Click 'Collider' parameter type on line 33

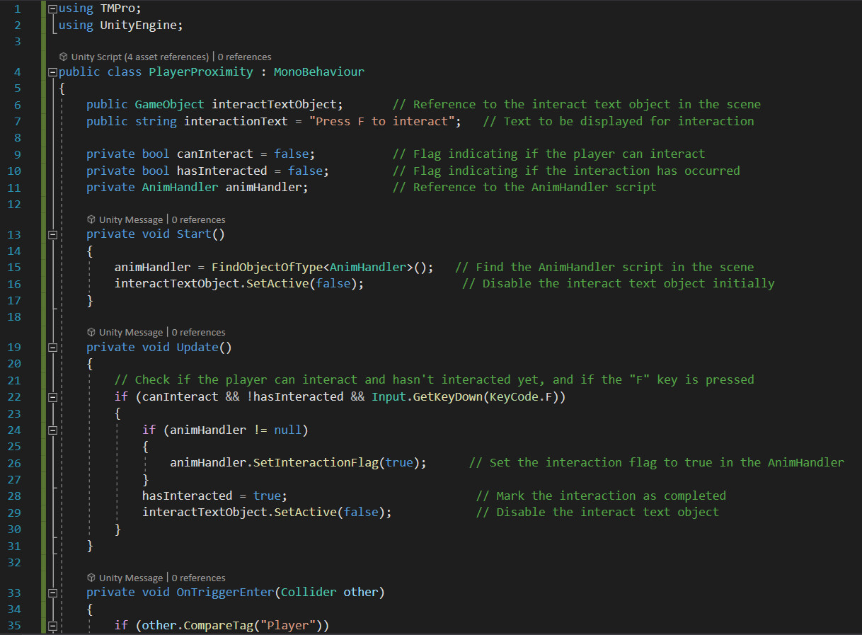pyautogui.click(x=309, y=592)
